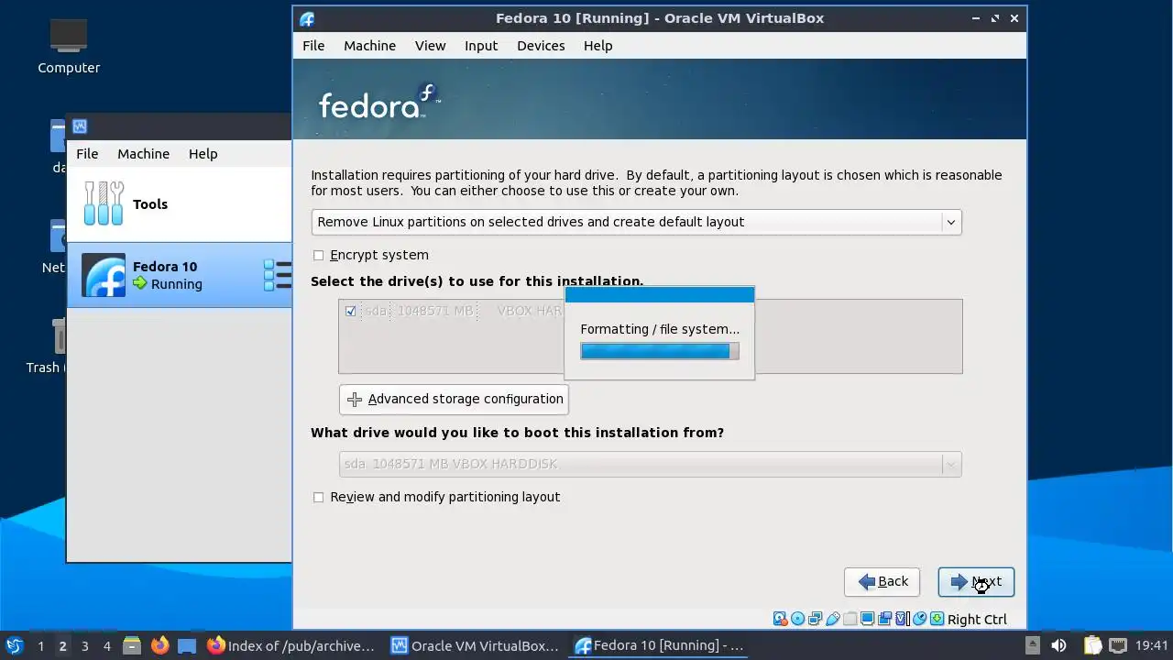The width and height of the screenshot is (1173, 660).
Task: Open the clipboard manager tray icon
Action: tap(1091, 645)
